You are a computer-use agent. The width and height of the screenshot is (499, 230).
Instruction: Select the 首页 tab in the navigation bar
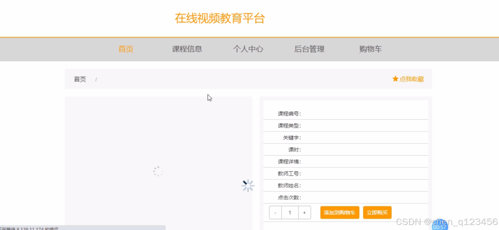point(125,49)
